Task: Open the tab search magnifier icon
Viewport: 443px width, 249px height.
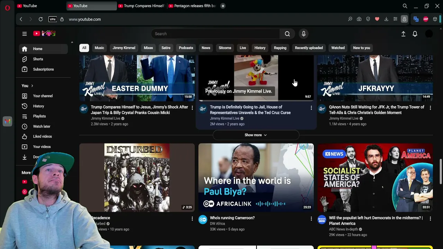Action: [405, 6]
